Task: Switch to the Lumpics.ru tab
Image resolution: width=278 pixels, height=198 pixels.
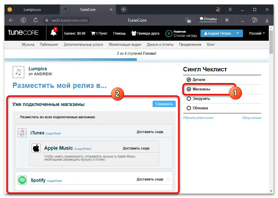Action: pos(32,9)
